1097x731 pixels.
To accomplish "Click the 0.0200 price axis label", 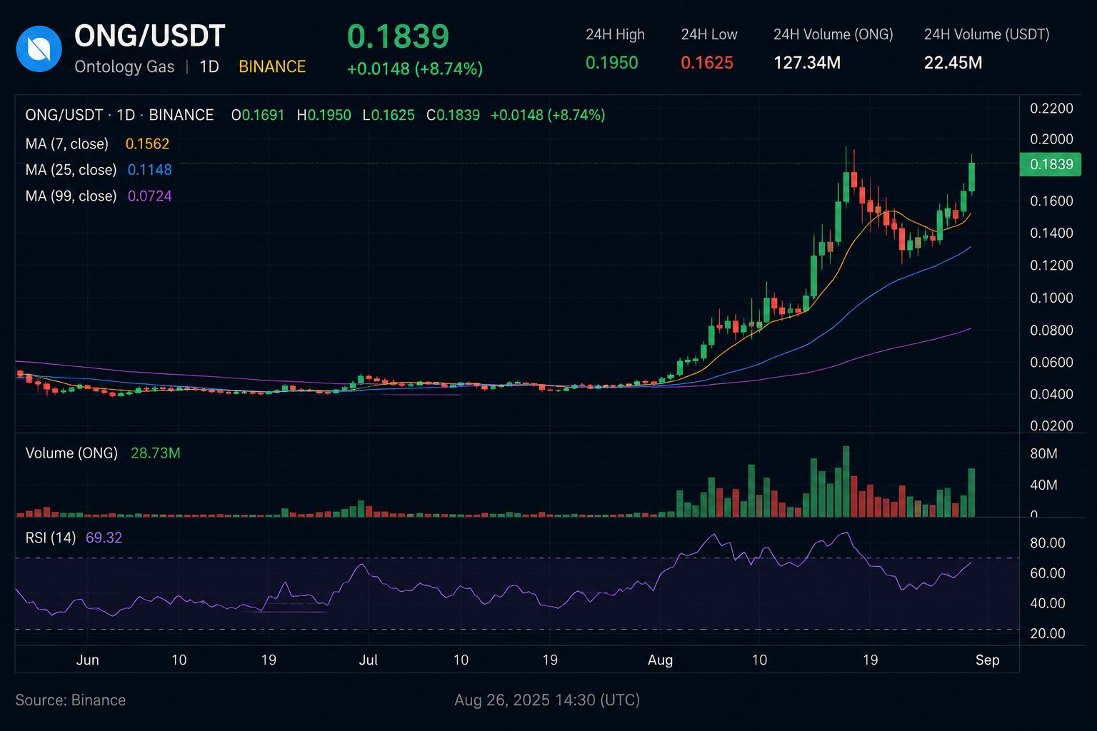I will point(1051,426).
